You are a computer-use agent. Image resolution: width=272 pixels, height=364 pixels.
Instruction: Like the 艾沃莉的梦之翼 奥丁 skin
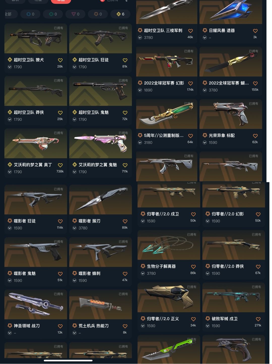click(x=60, y=165)
